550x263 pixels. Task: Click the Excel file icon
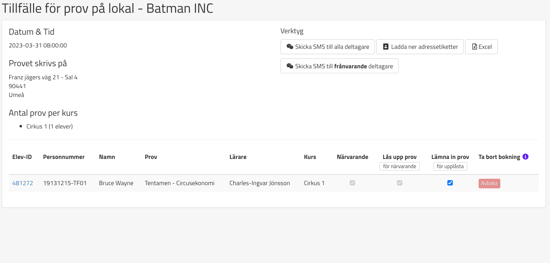pos(474,47)
